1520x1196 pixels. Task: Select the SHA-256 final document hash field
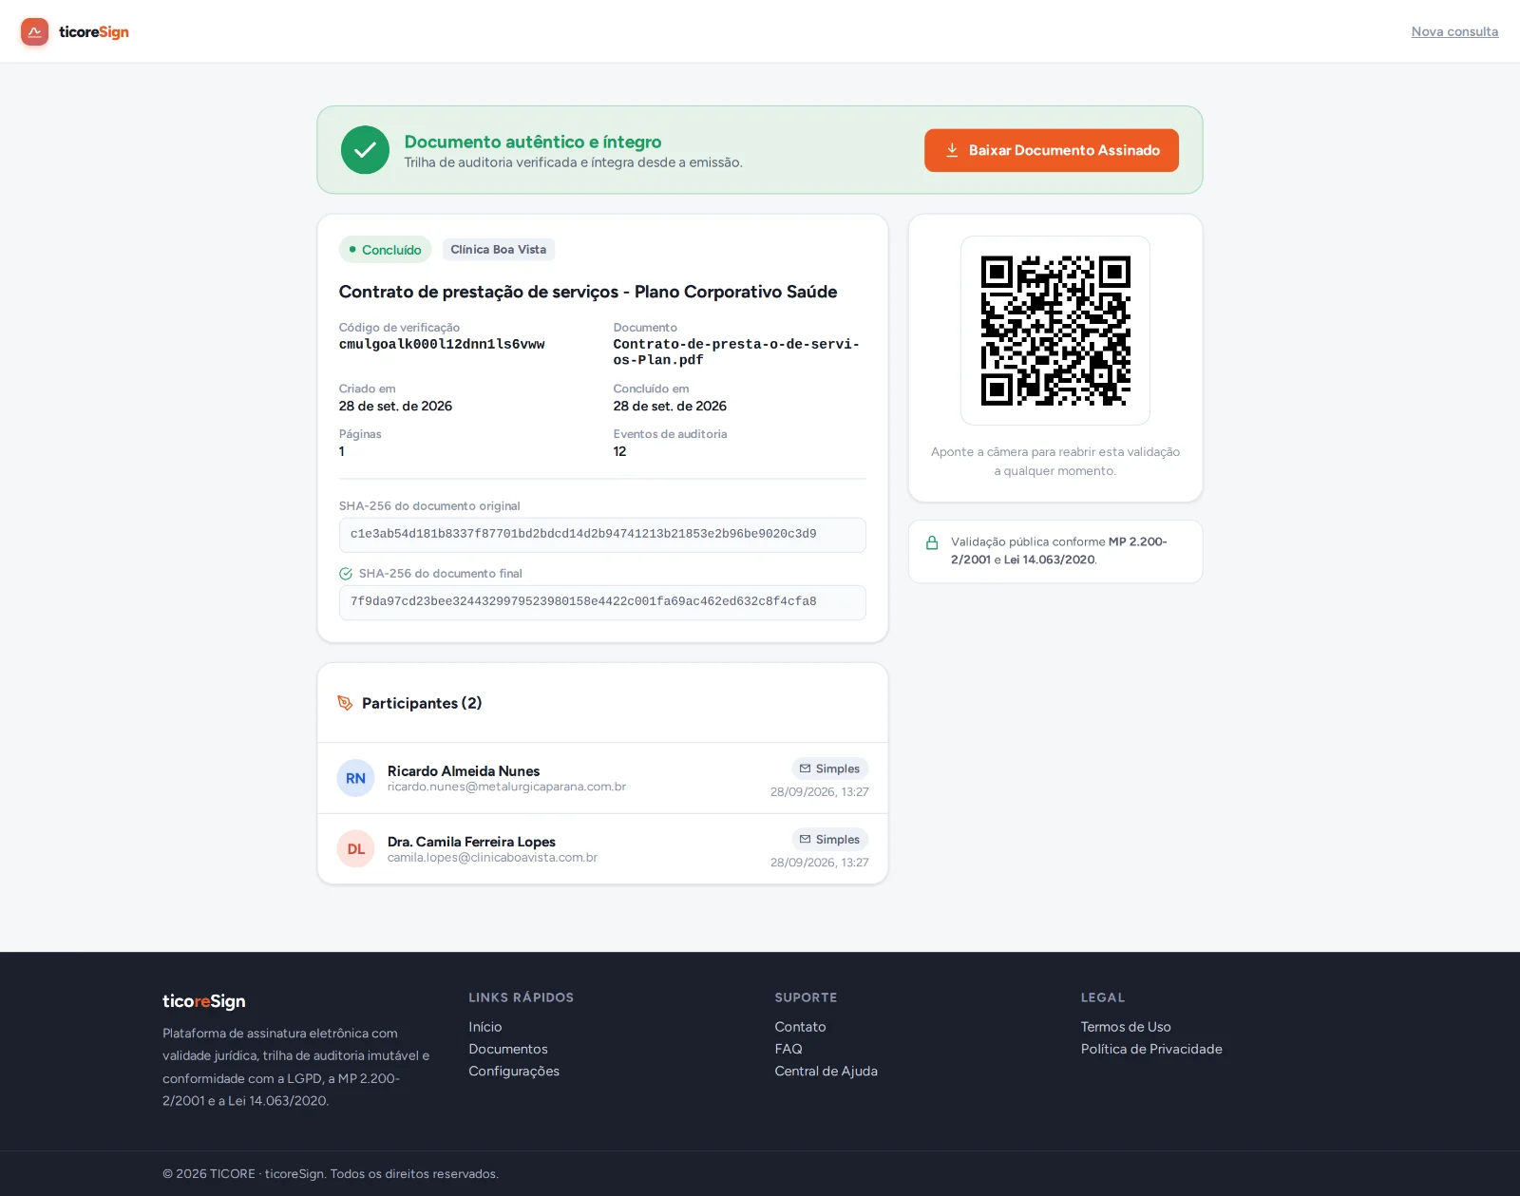(x=602, y=602)
